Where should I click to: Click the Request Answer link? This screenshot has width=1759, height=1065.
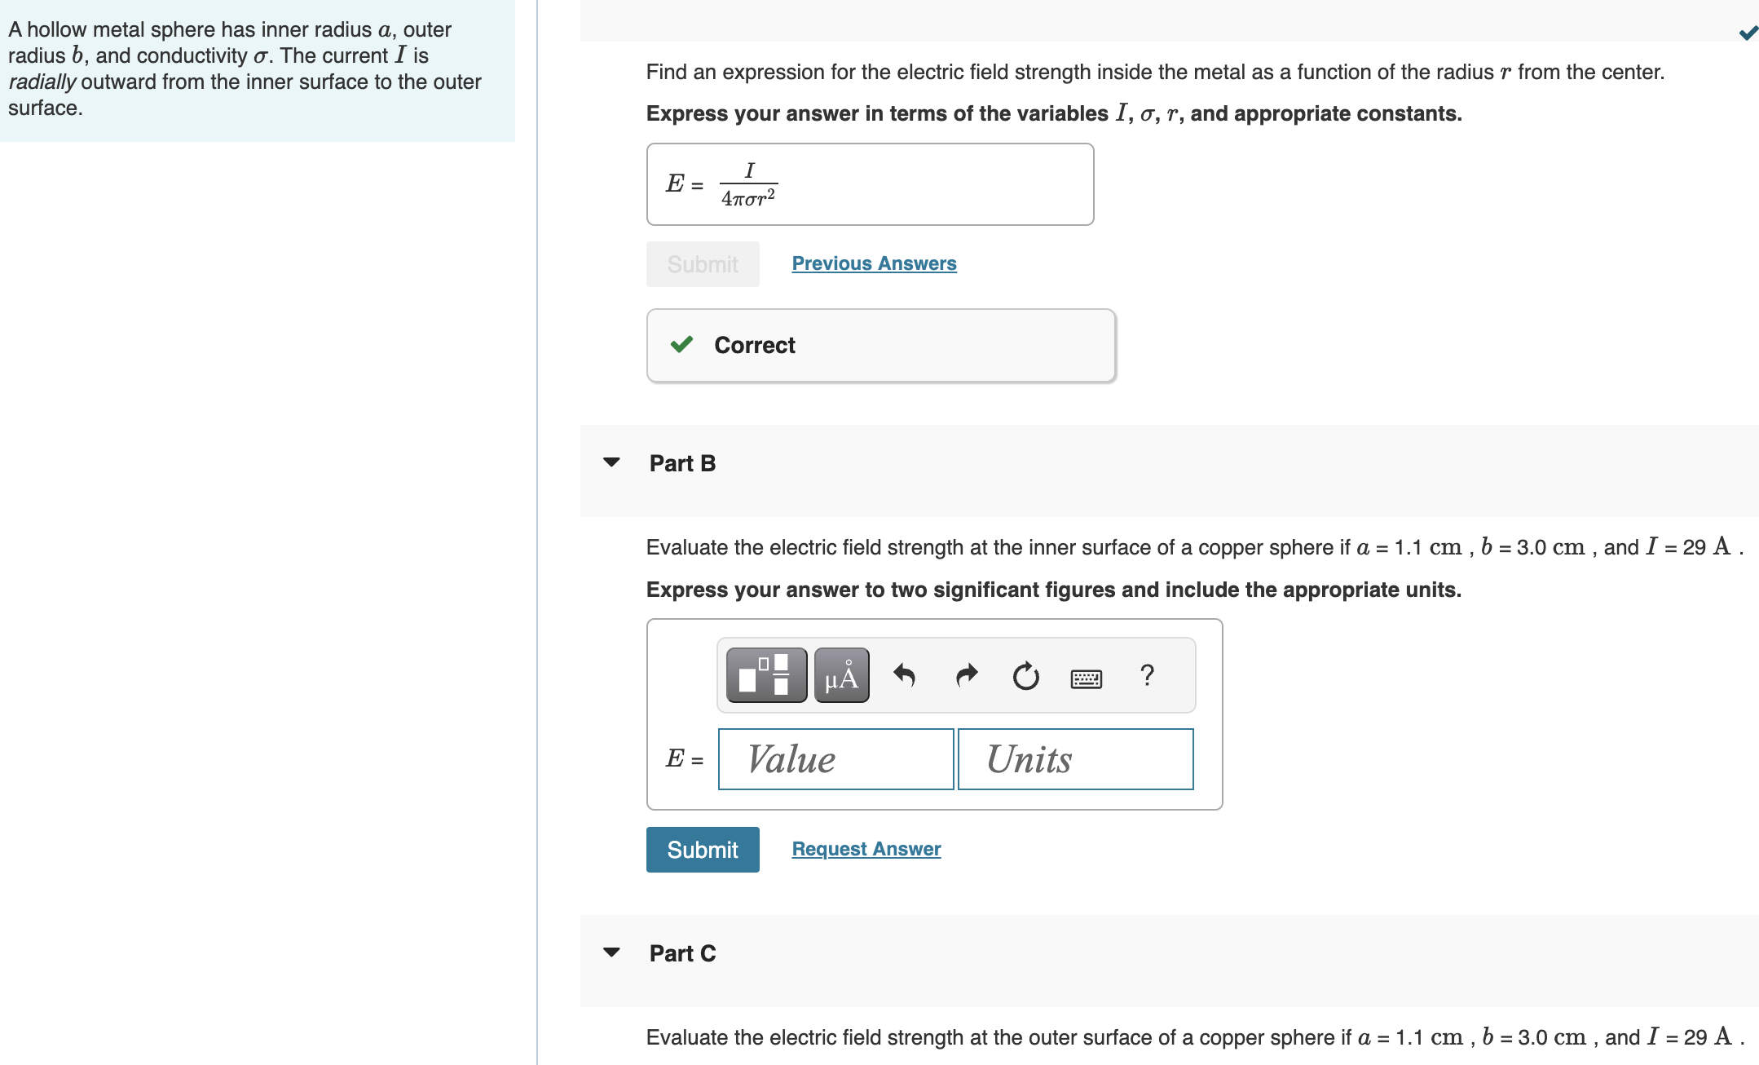click(865, 848)
